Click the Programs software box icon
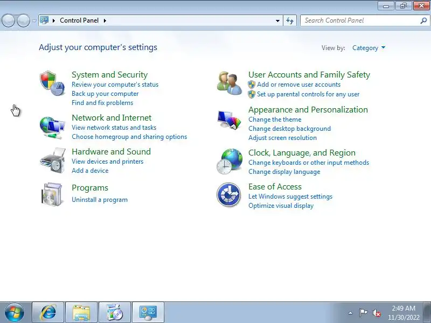Viewport: 431px width, 323px height. (52, 194)
